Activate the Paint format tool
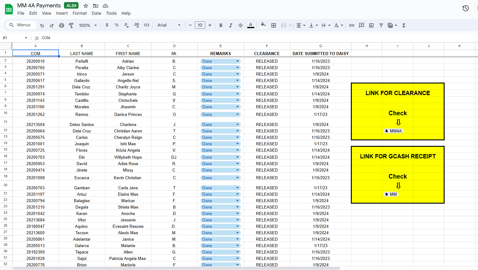This screenshot has height=270, width=478. 71,25
